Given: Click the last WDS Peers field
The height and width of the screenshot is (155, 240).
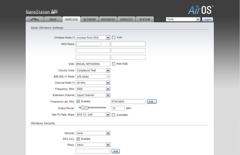Looking at the screenshot, I should [128, 57].
